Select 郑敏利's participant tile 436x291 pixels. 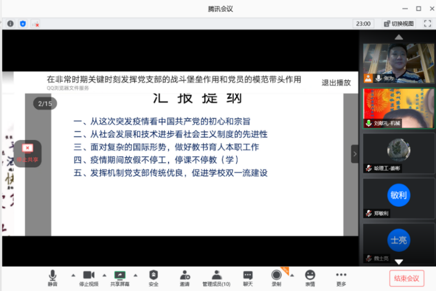pos(399,198)
